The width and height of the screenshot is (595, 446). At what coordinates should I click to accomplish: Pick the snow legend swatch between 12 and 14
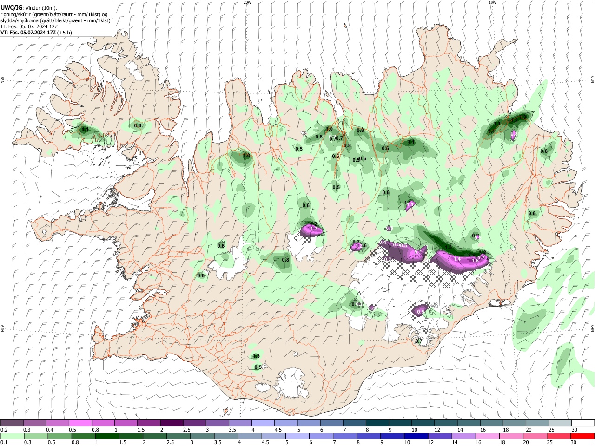[445, 423]
